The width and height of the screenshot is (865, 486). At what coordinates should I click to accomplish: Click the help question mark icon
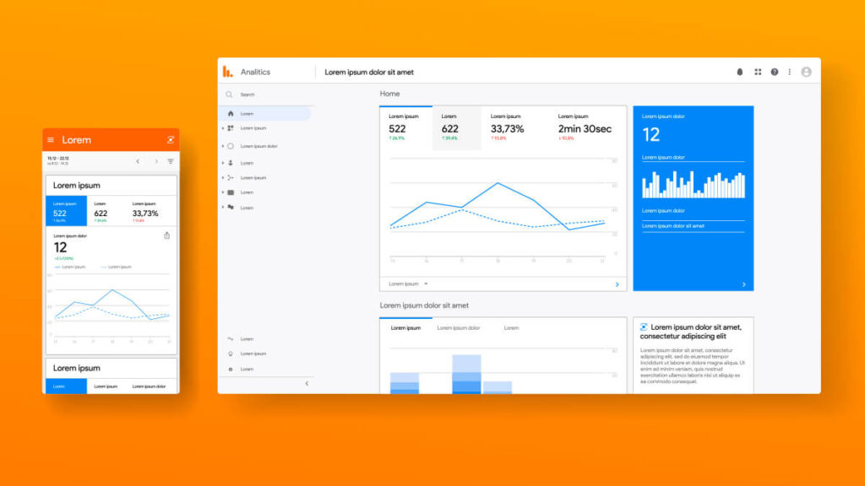pyautogui.click(x=775, y=73)
